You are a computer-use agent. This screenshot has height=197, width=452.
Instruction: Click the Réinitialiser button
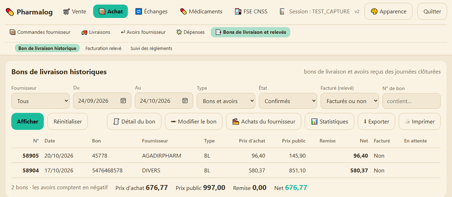point(67,121)
